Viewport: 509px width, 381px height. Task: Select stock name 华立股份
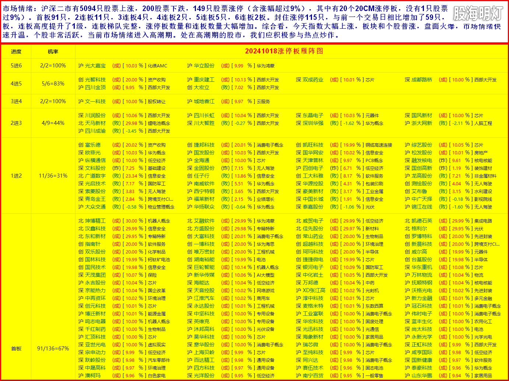[x=204, y=66]
